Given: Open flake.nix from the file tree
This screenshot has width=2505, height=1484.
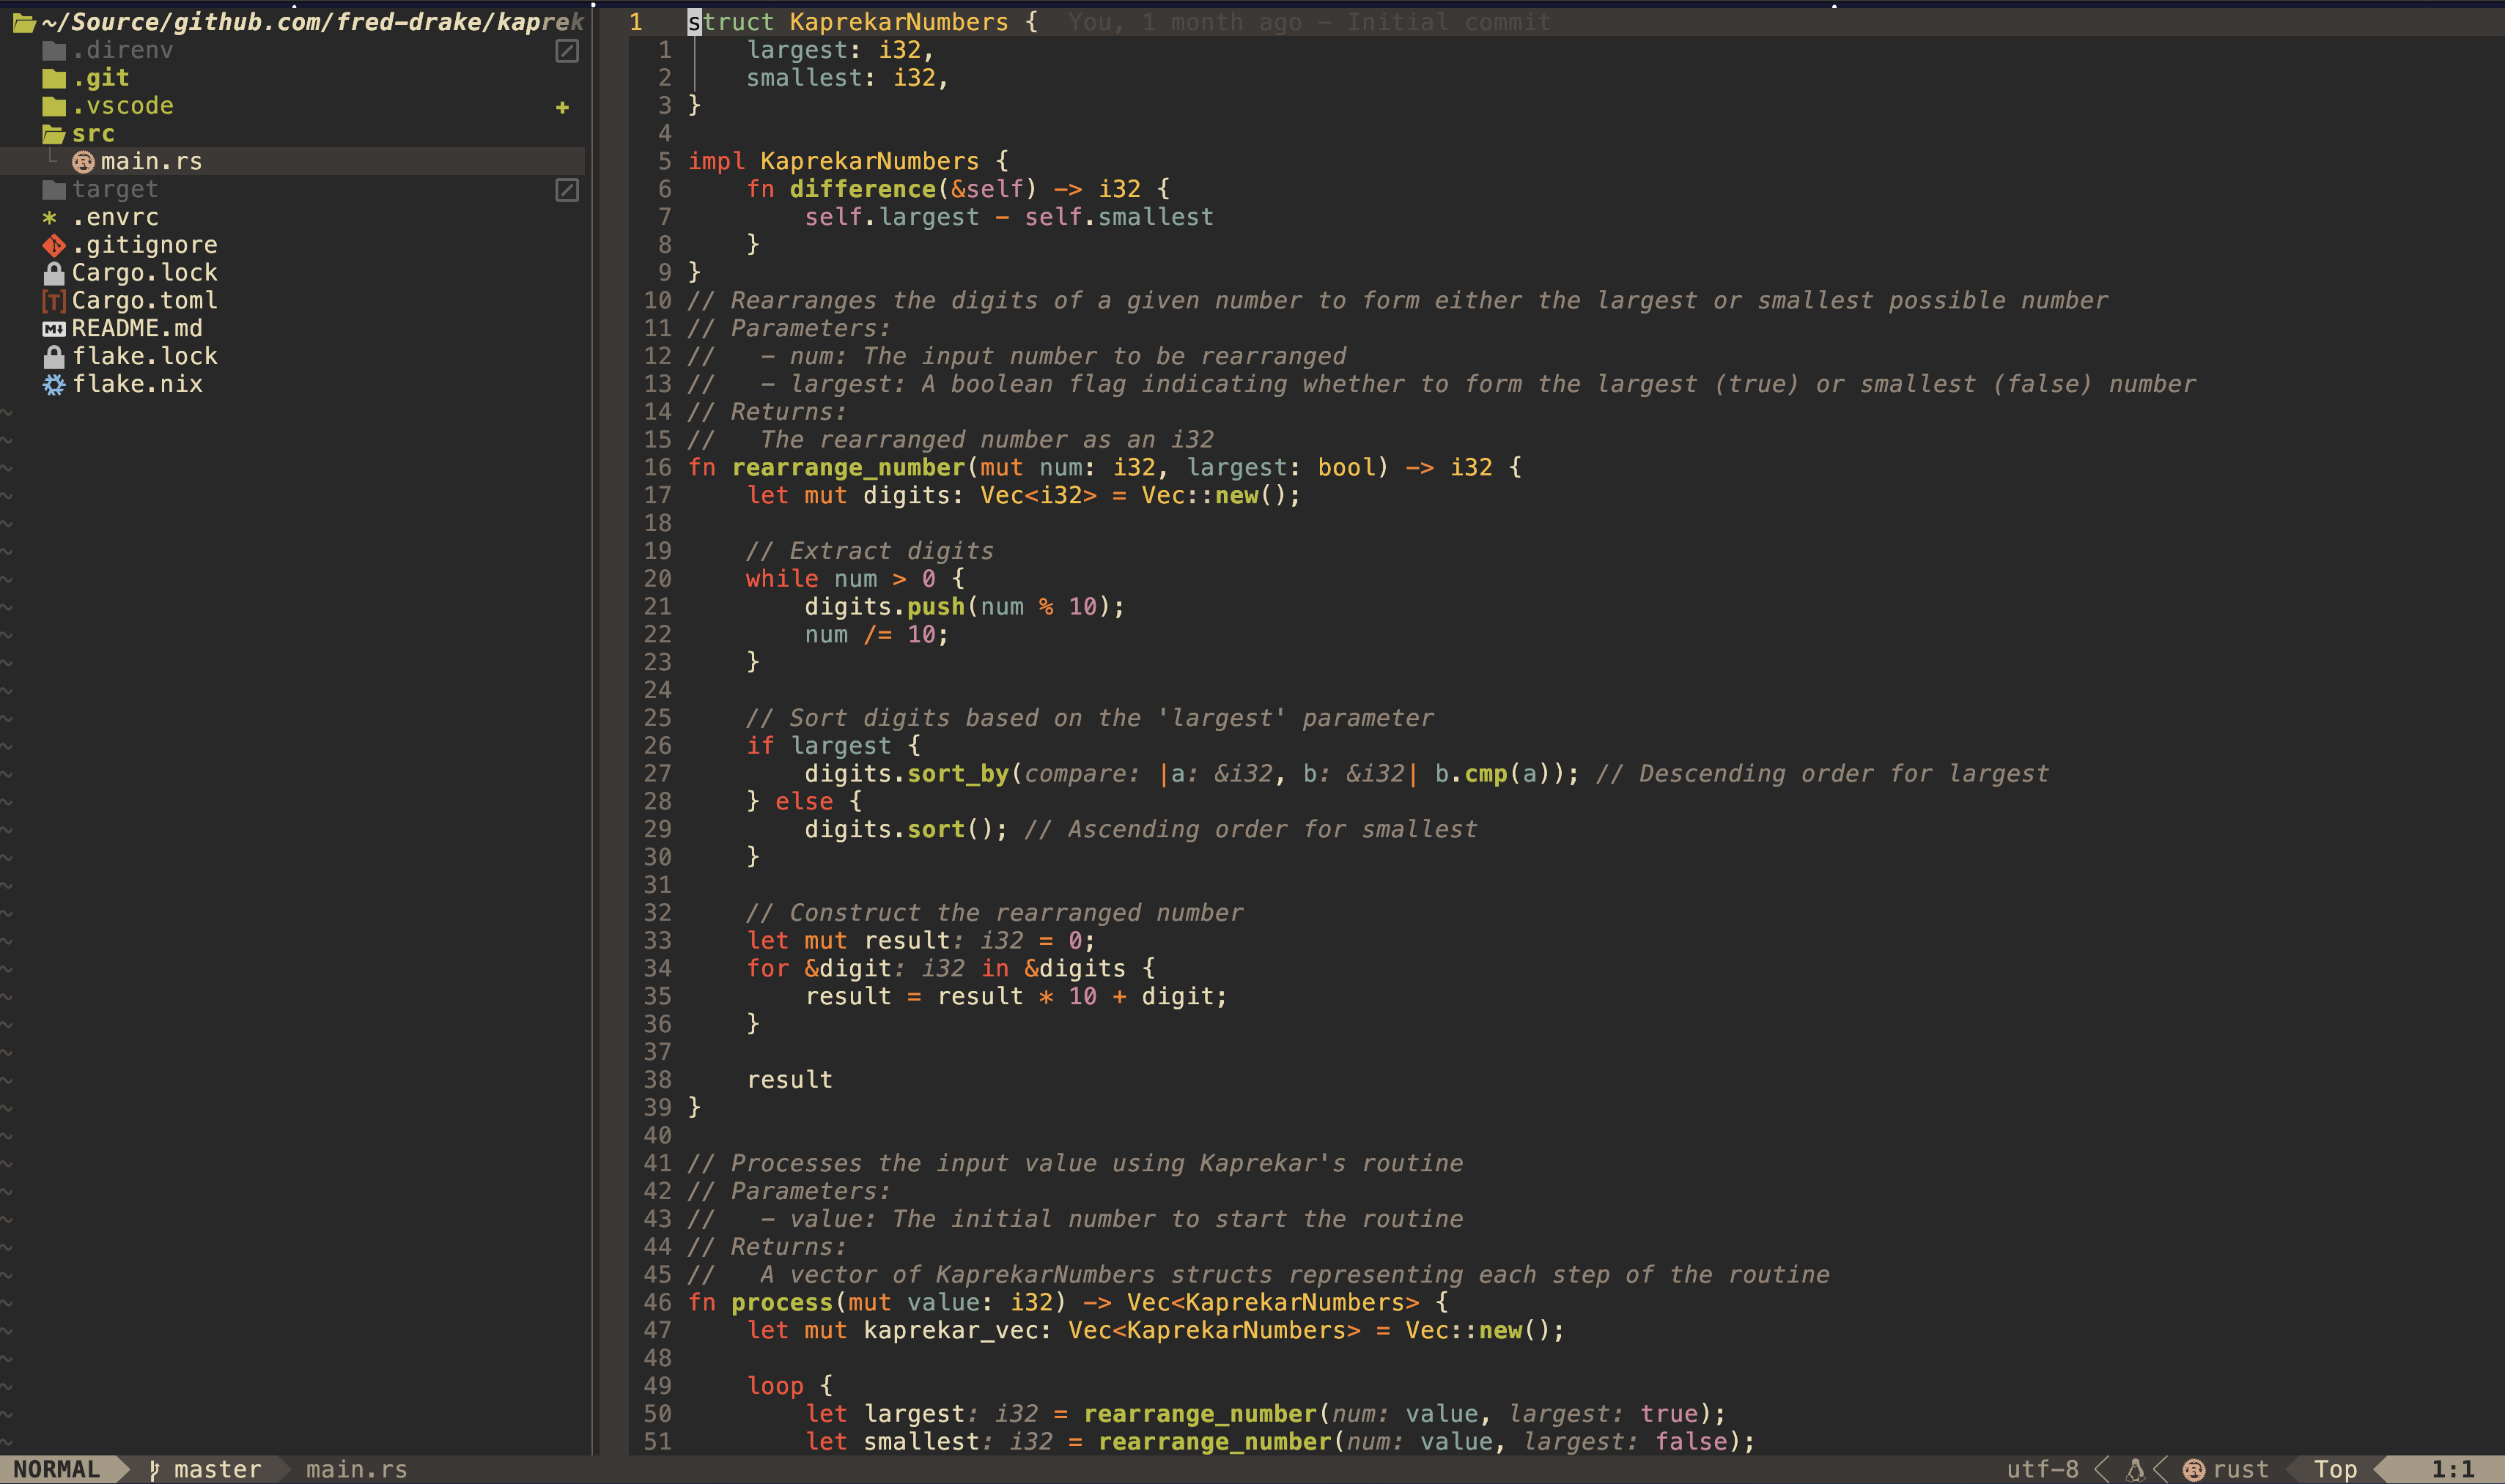Looking at the screenshot, I should click(137, 385).
